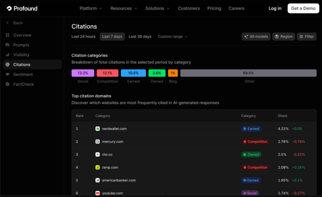
Task: Click the gray 59.5% Other segment
Action: (x=248, y=73)
